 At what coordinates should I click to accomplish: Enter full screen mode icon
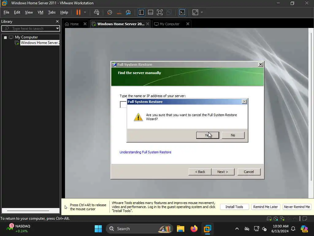(159, 12)
